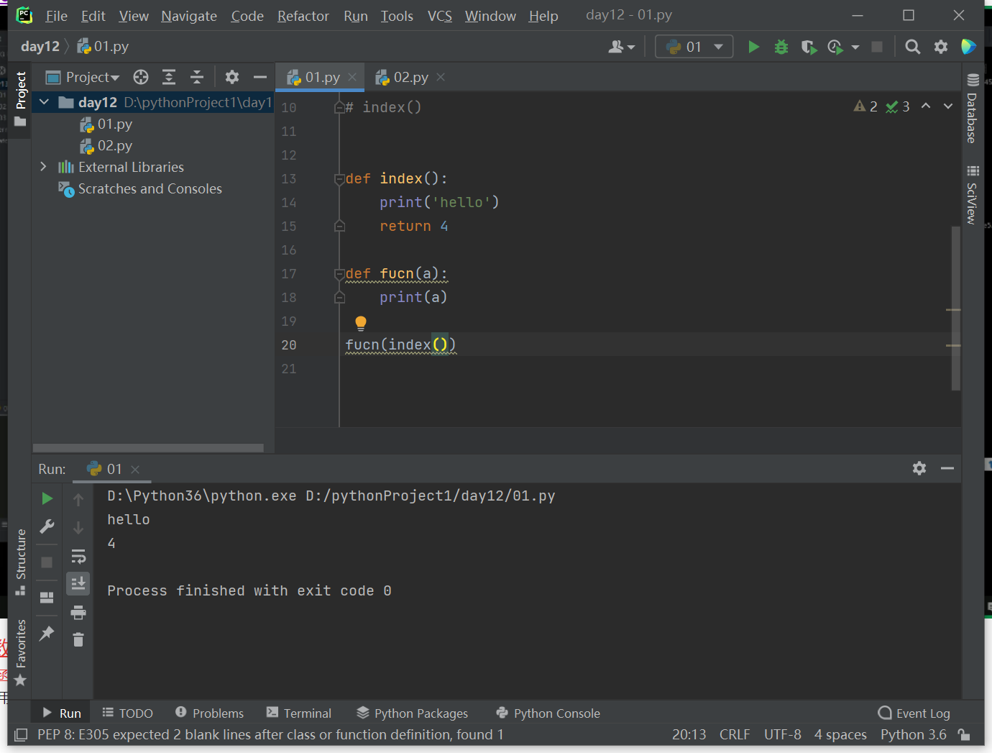The image size is (992, 753).
Task: Open the 01 run configuration dropdown
Action: click(694, 47)
